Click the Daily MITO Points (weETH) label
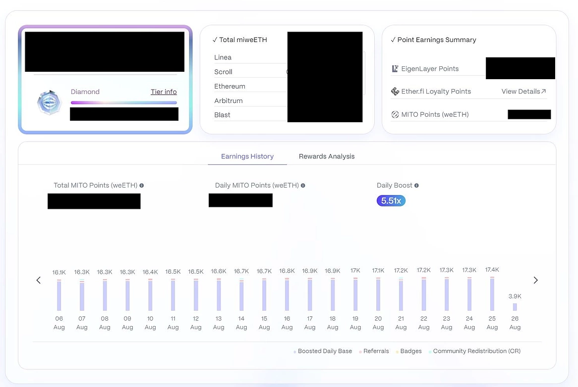 [257, 186]
